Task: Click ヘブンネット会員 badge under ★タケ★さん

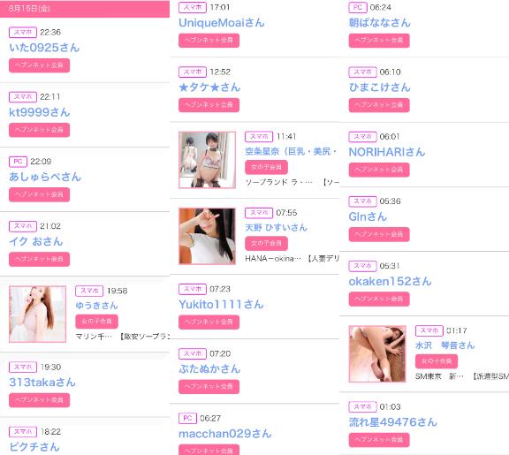Action: point(209,105)
